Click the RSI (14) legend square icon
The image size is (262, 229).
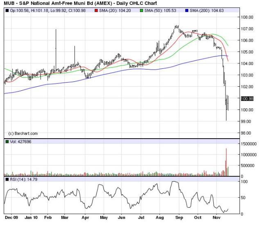7,180
